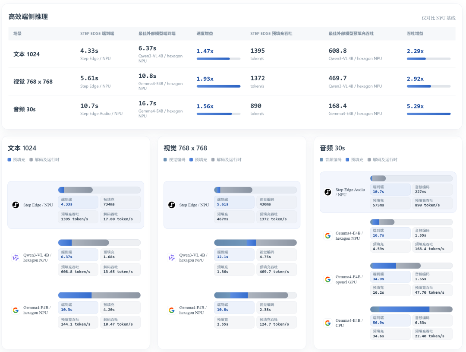The image size is (466, 352).
Task: Click the Qwen3-VL 4B logo in 视觉 768 x 768 card
Action: point(172,257)
